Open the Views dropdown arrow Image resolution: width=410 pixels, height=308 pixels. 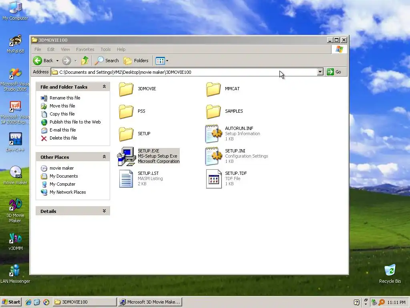coord(167,61)
